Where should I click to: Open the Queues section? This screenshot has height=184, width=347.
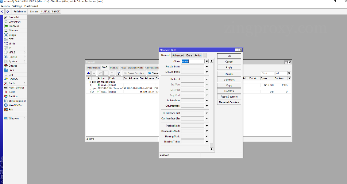13,66
